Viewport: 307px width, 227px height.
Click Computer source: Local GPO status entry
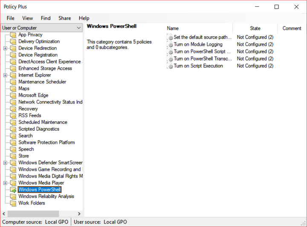click(x=35, y=222)
